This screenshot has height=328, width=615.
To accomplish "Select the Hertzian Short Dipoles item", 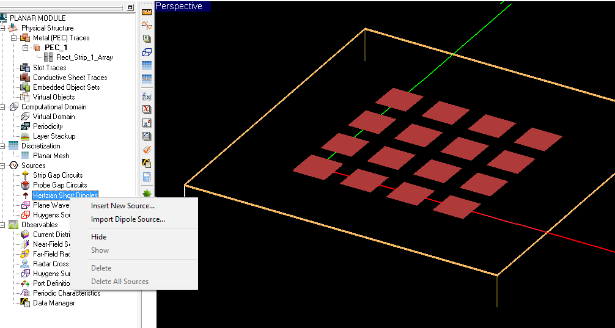I will (65, 195).
